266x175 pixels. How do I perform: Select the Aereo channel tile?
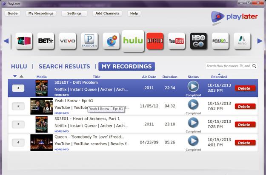(242, 41)
